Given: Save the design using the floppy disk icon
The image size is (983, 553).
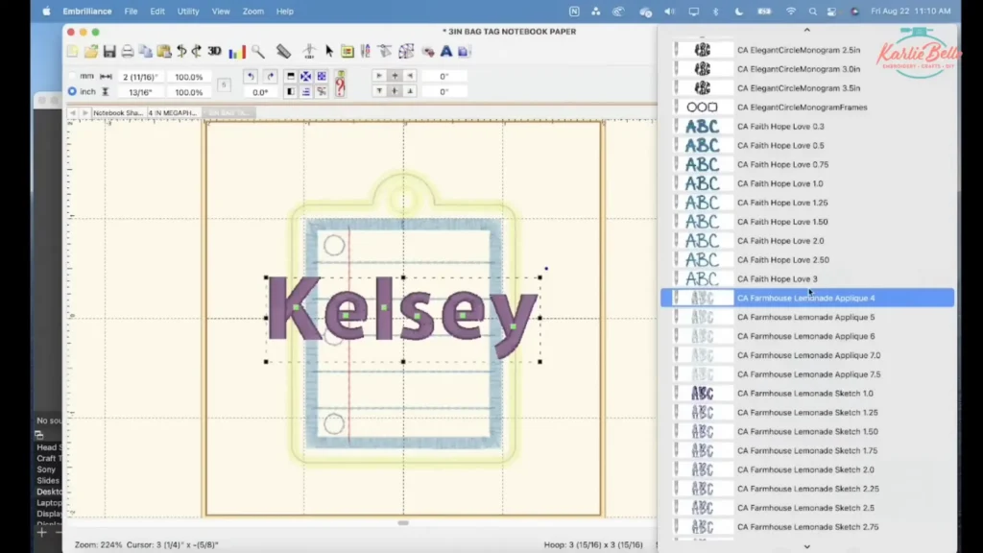Looking at the screenshot, I should pyautogui.click(x=109, y=51).
